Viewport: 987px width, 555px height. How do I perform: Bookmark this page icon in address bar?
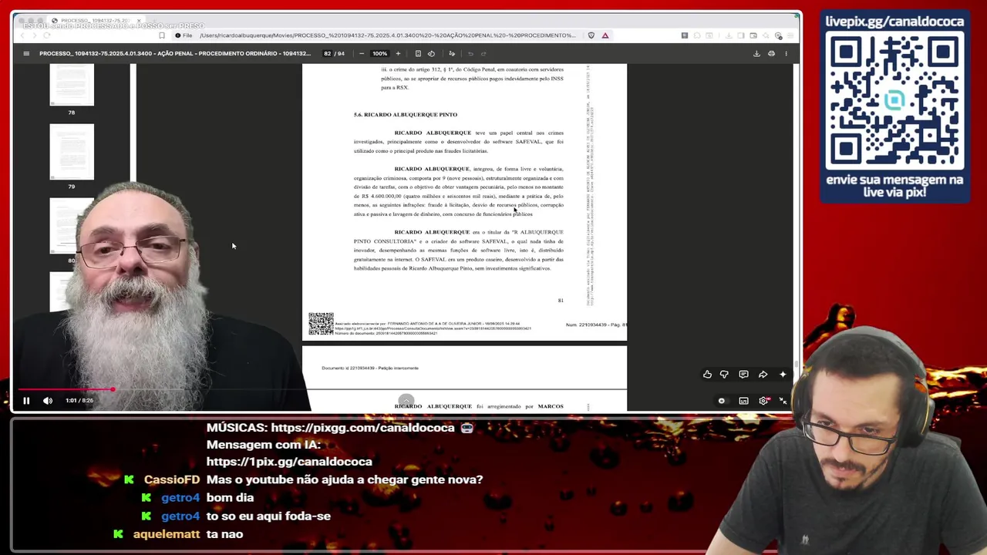(x=161, y=35)
